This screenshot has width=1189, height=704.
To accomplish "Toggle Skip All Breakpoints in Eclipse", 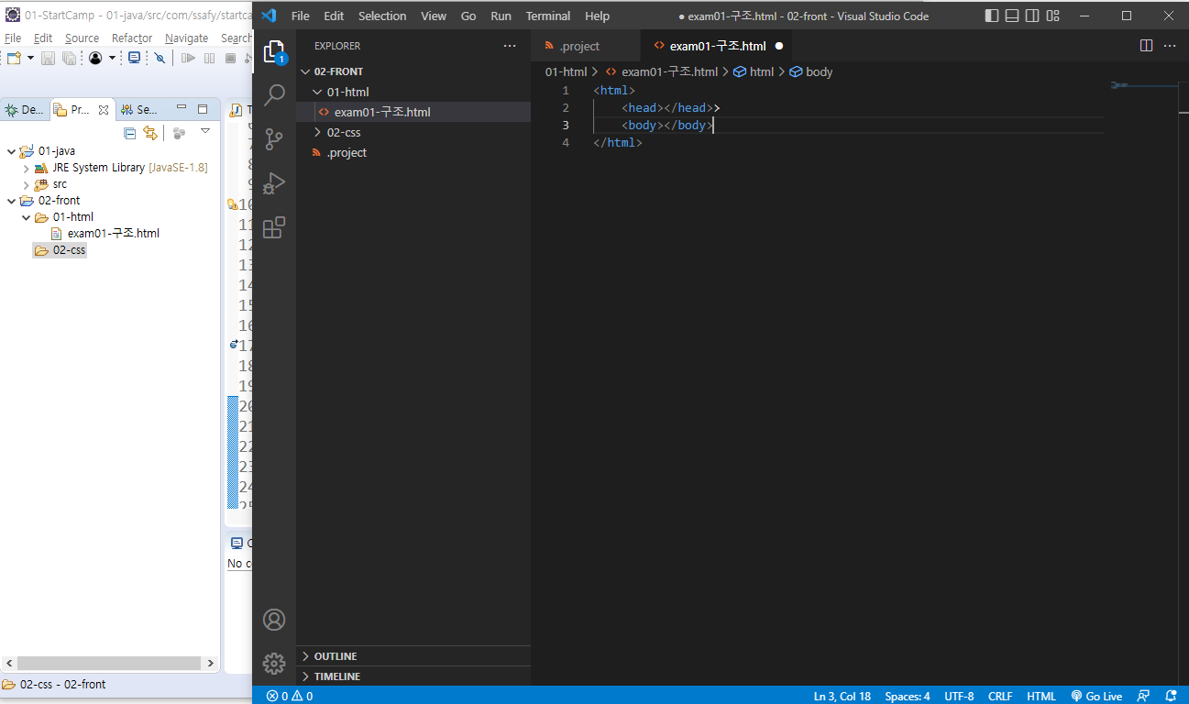I will (160, 58).
